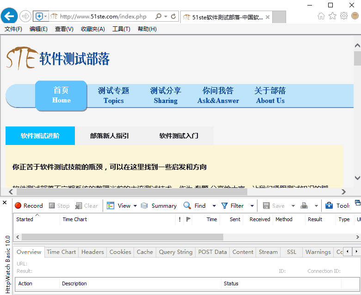Click the Time Chart column header
This screenshot has width=361, height=295.
click(118, 219)
